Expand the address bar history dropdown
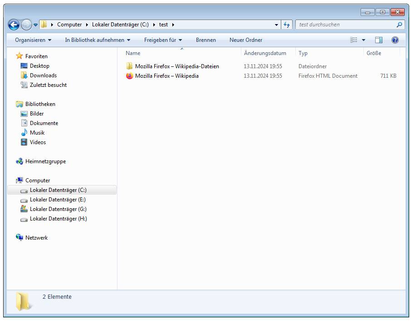This screenshot has width=411, height=321. 277,25
